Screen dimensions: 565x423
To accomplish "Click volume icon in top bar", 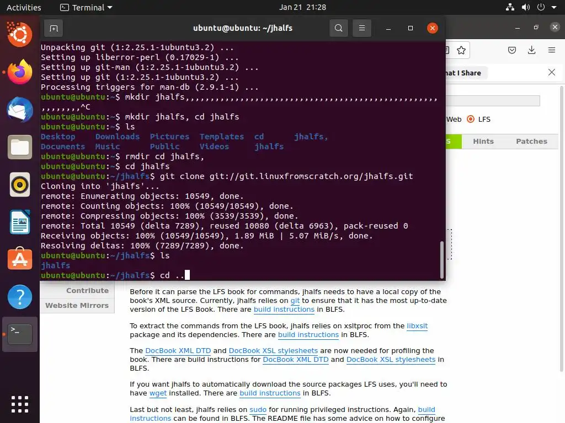I will click(526, 7).
